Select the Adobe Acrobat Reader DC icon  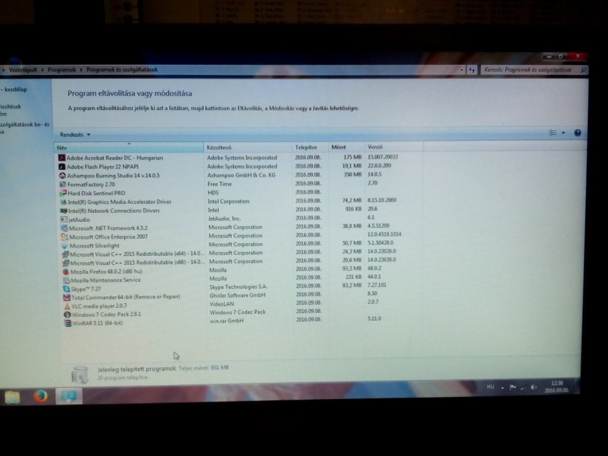coord(61,158)
